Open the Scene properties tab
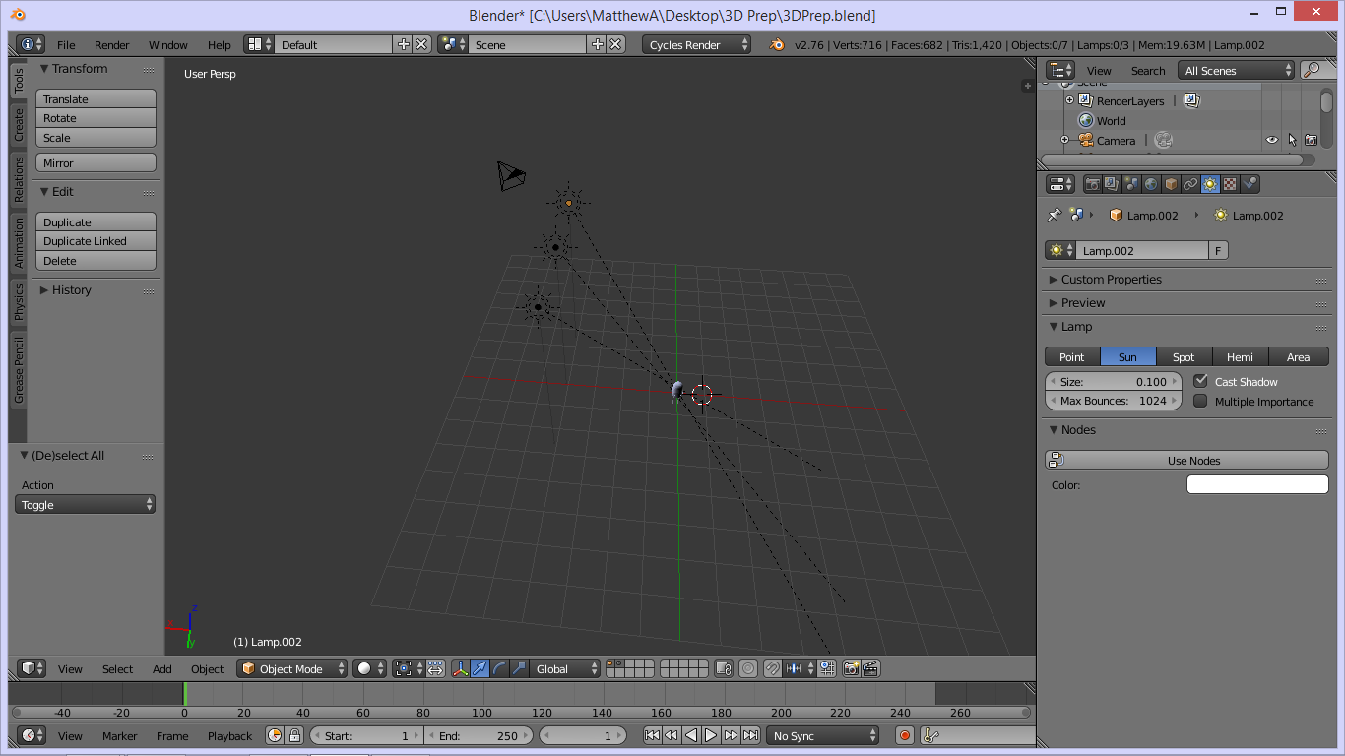 [x=1131, y=184]
